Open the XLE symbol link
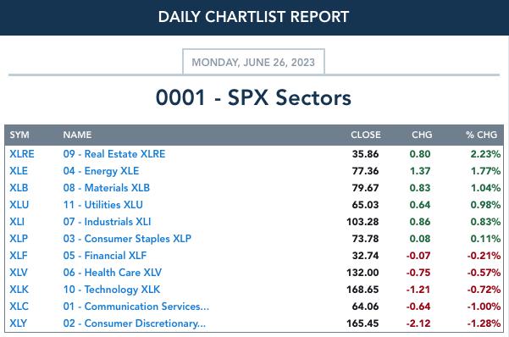 coord(19,171)
